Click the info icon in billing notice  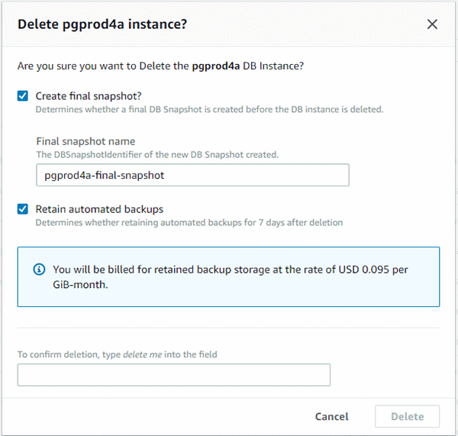tap(39, 269)
